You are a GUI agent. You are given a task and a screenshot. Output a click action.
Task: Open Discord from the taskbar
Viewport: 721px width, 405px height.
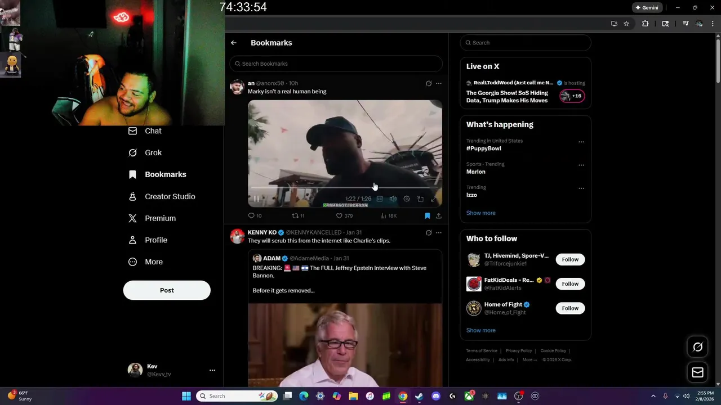pyautogui.click(x=435, y=396)
